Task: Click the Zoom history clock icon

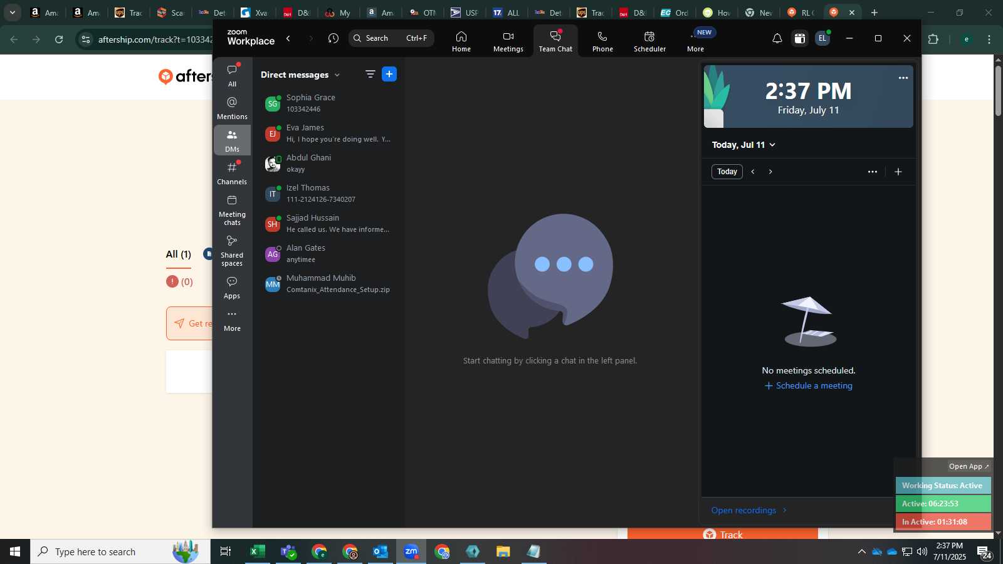Action: pyautogui.click(x=333, y=38)
